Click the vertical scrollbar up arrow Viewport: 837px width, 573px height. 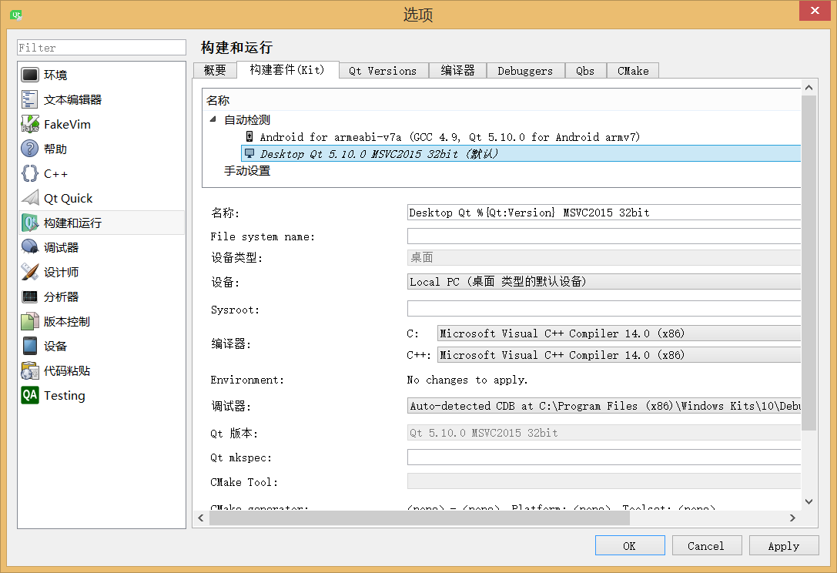[x=809, y=88]
